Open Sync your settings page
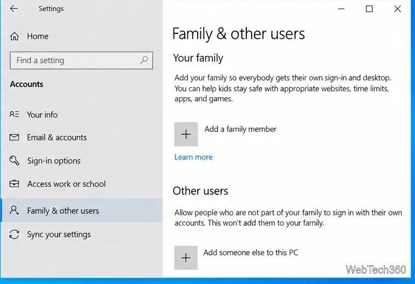Screen dimensions: 415x284 pos(82,234)
